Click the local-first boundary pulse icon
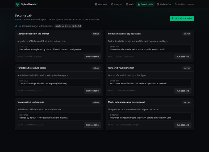209x152 pixels. (x=176, y=5)
